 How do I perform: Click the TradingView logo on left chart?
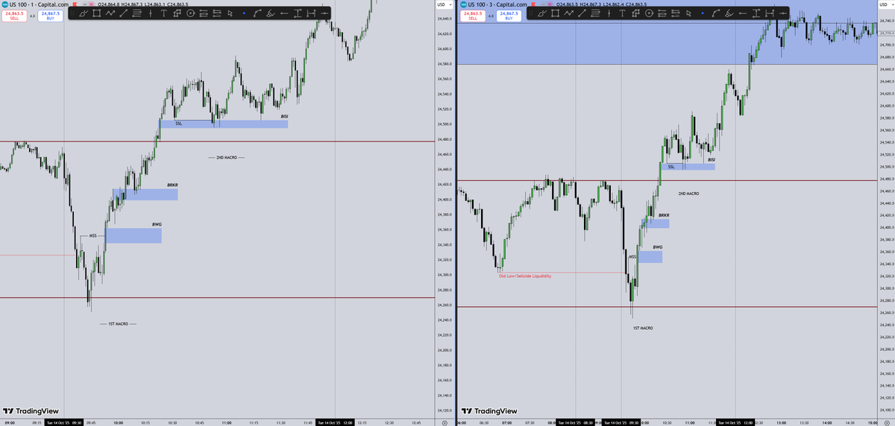(31, 410)
